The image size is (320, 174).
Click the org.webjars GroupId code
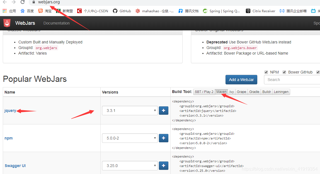46,48
